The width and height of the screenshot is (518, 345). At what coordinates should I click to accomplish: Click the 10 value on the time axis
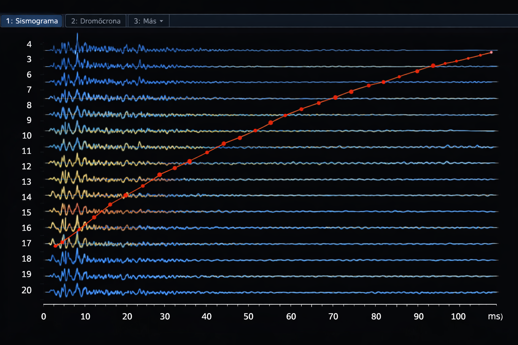click(x=85, y=317)
